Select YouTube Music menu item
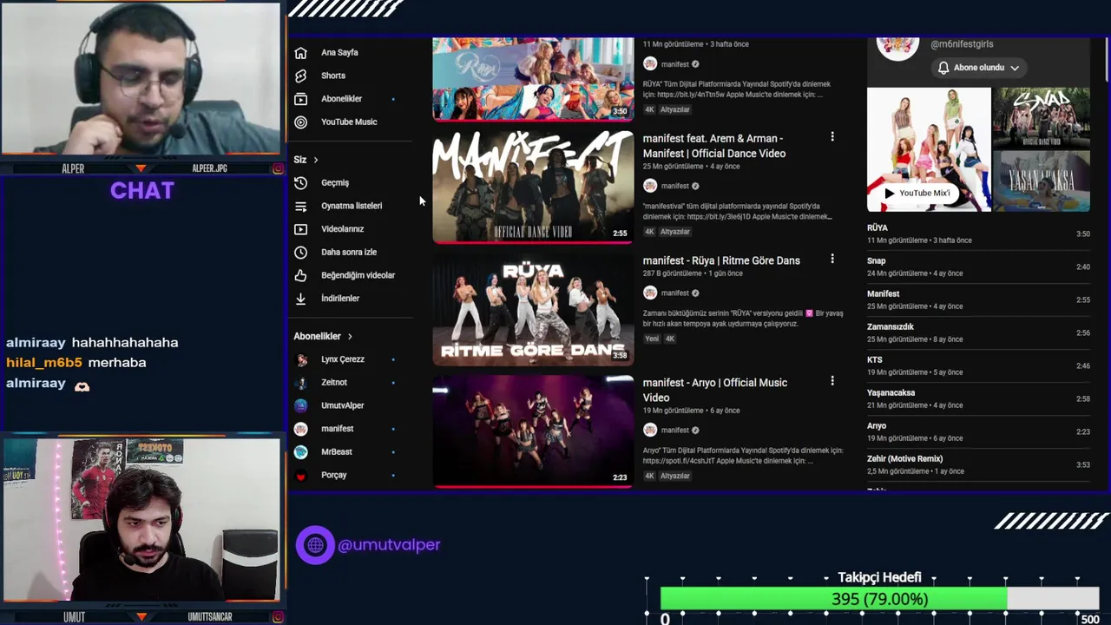Image resolution: width=1111 pixels, height=625 pixels. 350,122
